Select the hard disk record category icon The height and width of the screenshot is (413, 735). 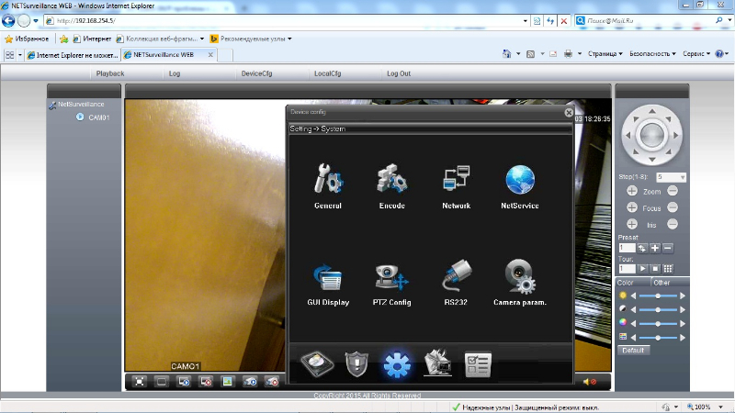tap(317, 363)
